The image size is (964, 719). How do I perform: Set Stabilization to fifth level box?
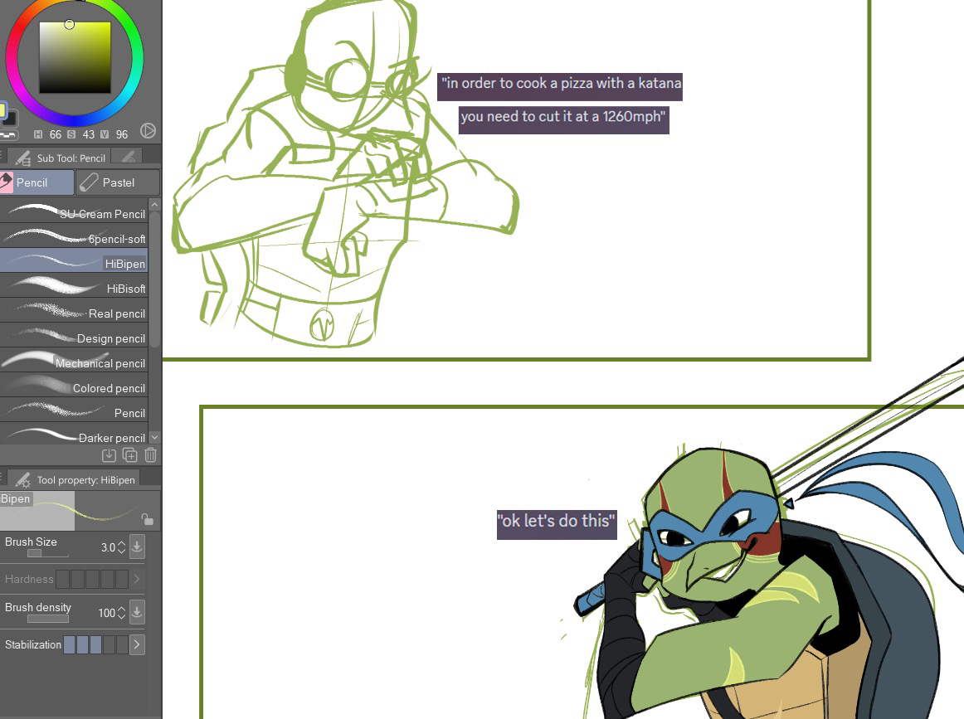coord(122,644)
